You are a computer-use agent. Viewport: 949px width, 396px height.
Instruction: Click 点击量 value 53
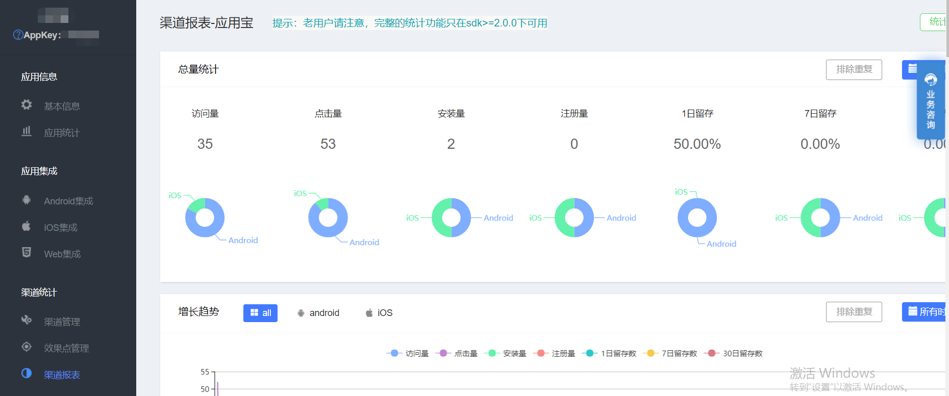click(x=328, y=144)
